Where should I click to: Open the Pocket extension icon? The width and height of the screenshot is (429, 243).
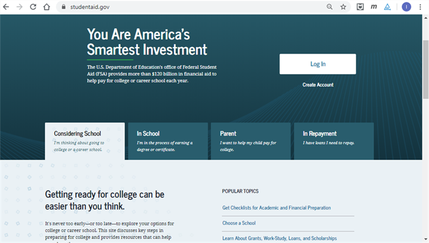(360, 7)
